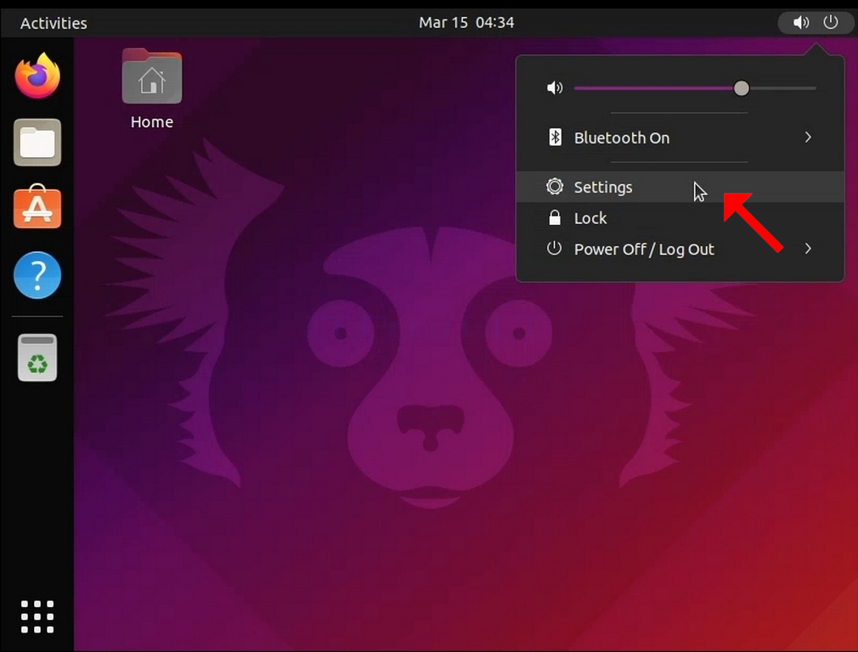858x652 pixels.
Task: Click the volume slider track in the system menu
Action: coord(695,88)
